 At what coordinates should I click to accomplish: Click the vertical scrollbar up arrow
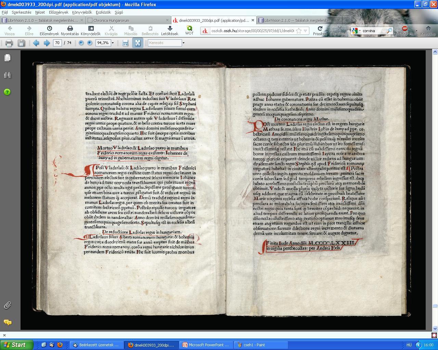[435, 52]
